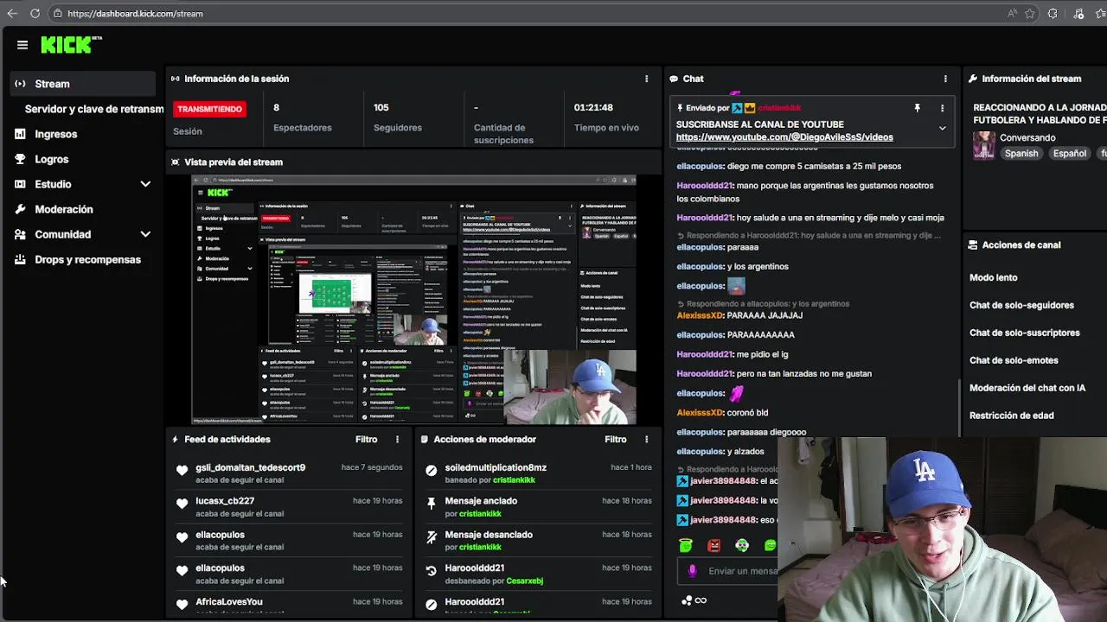Viewport: 1107px width, 622px height.
Task: Toggle Chat de solo-emotes
Action: [x=1014, y=360]
